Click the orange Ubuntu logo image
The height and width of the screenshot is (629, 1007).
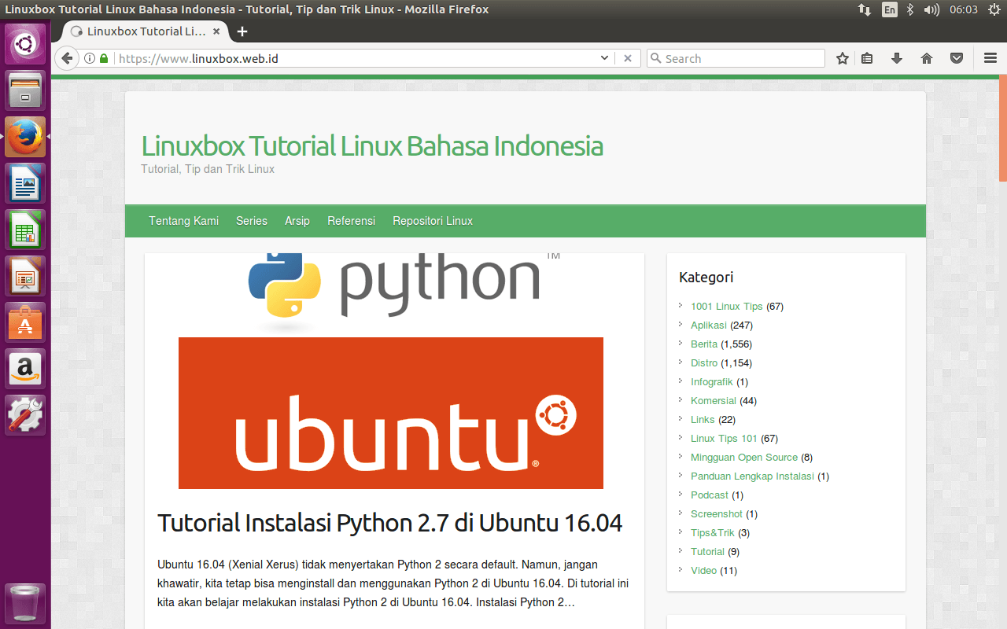(x=391, y=413)
